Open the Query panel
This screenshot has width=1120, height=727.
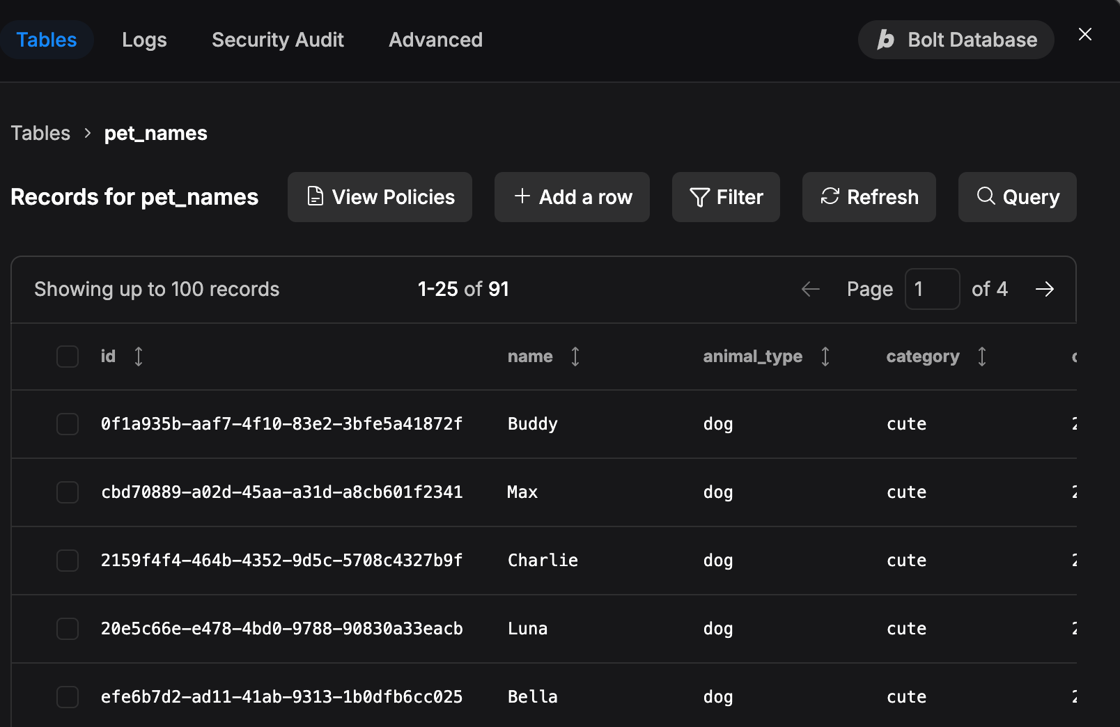click(1017, 197)
